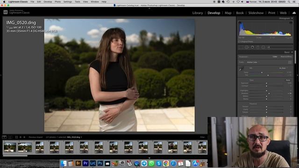The height and width of the screenshot is (168, 299).
Task: Select the Radial Filter tool
Action: tap(263, 47)
